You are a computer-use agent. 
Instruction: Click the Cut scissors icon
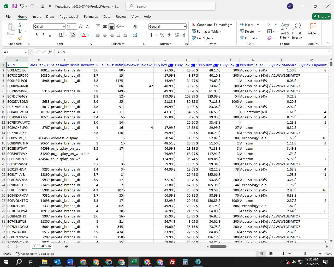(20, 25)
